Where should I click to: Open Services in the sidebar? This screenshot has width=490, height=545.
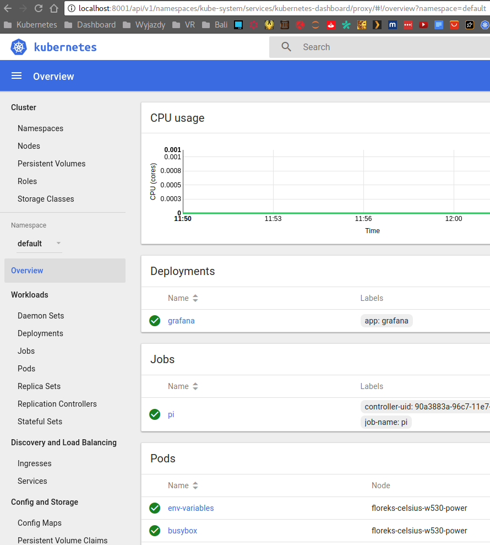[32, 481]
